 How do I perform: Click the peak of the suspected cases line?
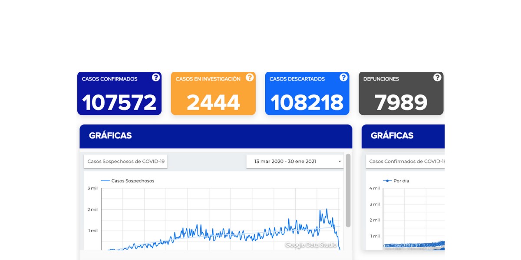pyautogui.click(x=326, y=210)
